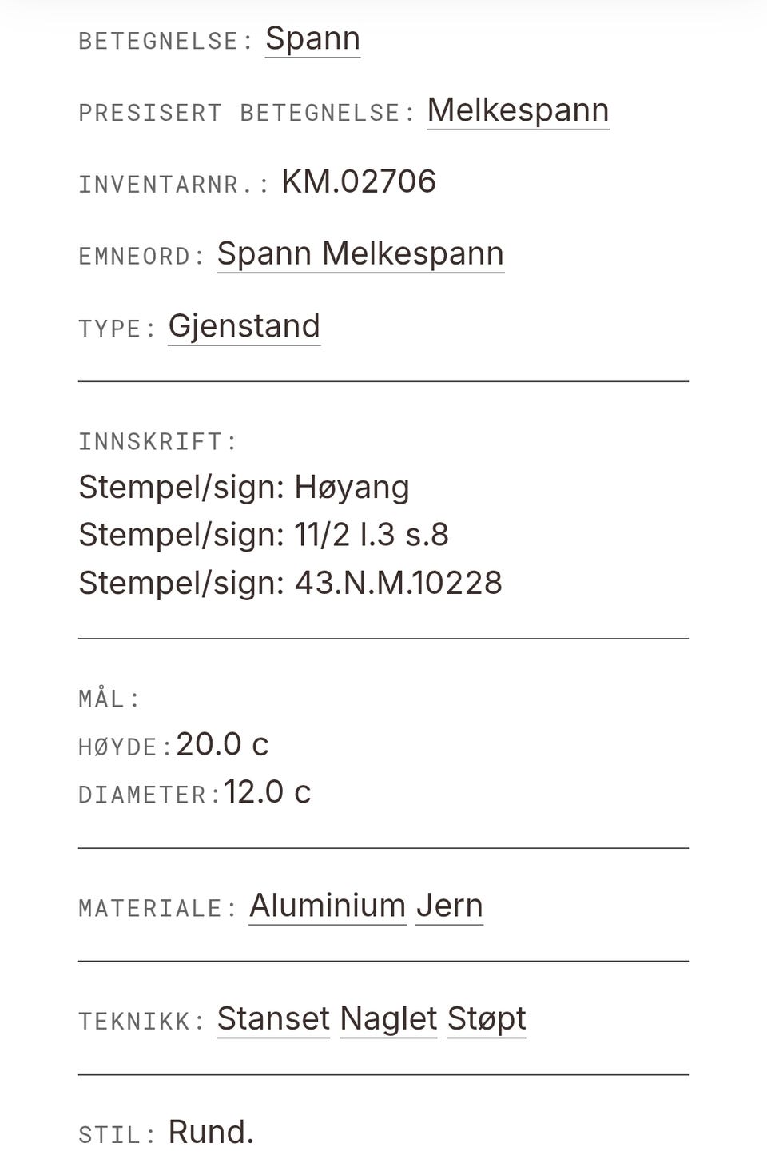Screen dimensions: 767x1175
Task: Open the Aluminium material link
Action: pos(328,906)
